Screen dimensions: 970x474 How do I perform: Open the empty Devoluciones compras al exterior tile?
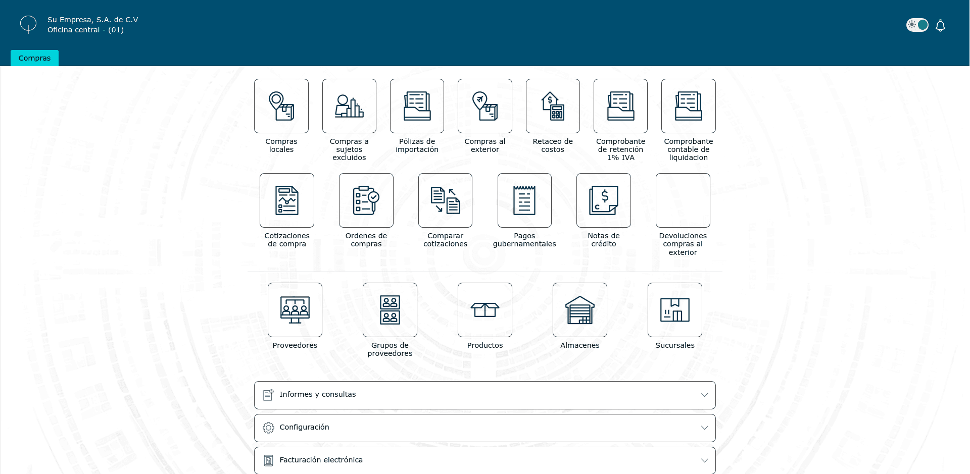pyautogui.click(x=683, y=200)
